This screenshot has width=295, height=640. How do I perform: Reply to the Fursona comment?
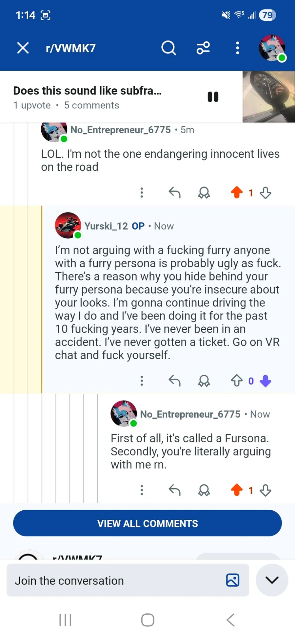[x=174, y=490]
